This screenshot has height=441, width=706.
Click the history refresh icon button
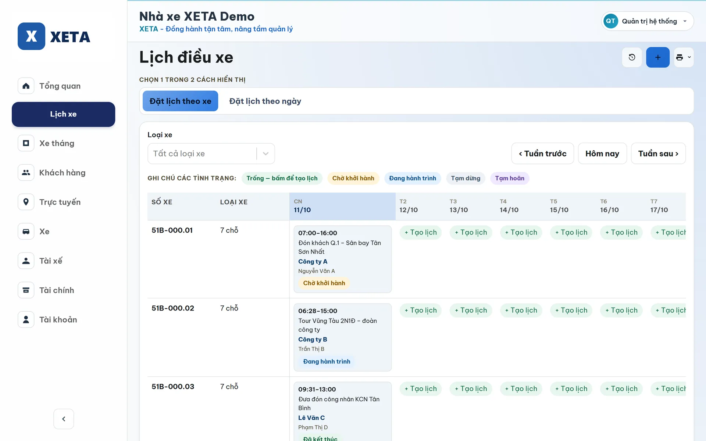(x=632, y=57)
